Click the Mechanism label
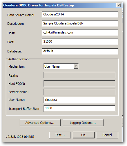This screenshot has height=146, width=127. coord(17,66)
